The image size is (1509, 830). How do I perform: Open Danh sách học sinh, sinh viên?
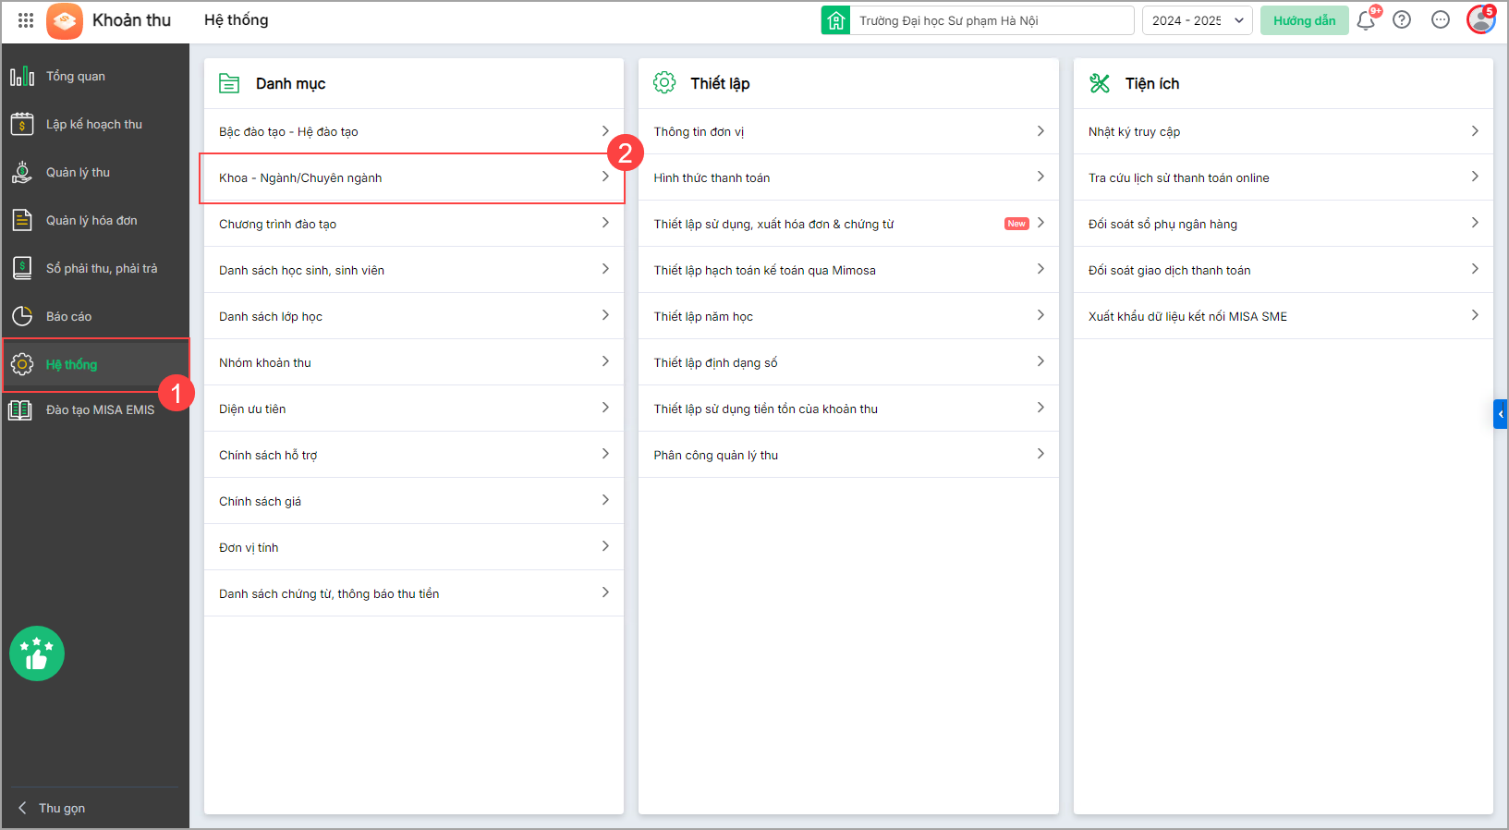(x=413, y=270)
